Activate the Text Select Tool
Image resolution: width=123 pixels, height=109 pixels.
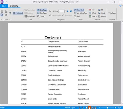point(80,13)
